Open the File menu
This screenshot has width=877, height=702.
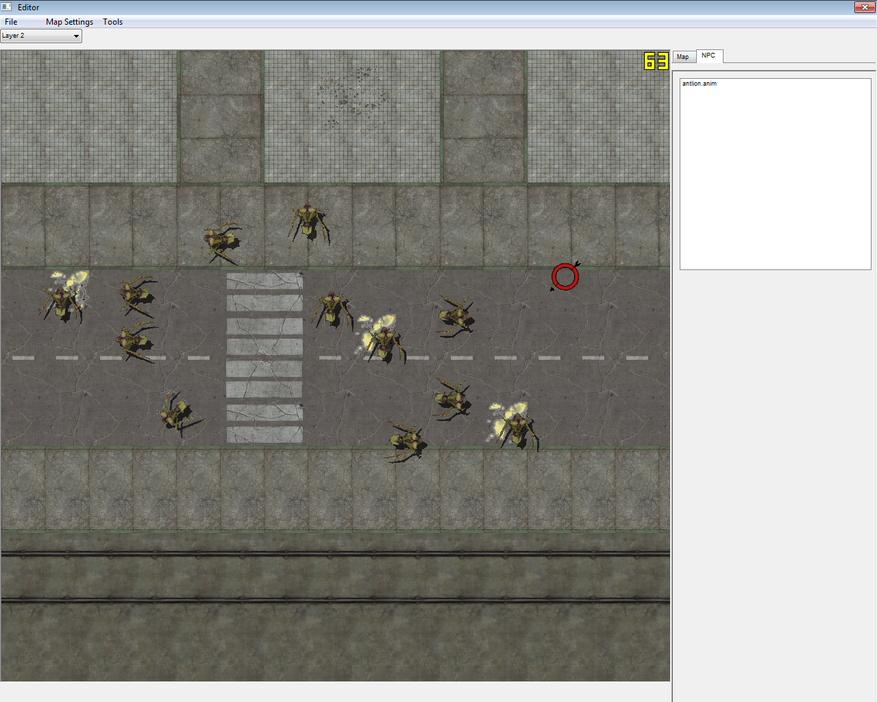pos(11,22)
